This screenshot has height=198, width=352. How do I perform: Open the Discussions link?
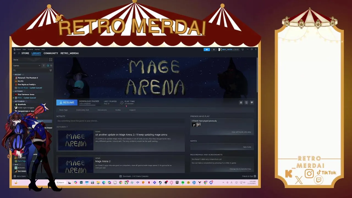[102, 110]
